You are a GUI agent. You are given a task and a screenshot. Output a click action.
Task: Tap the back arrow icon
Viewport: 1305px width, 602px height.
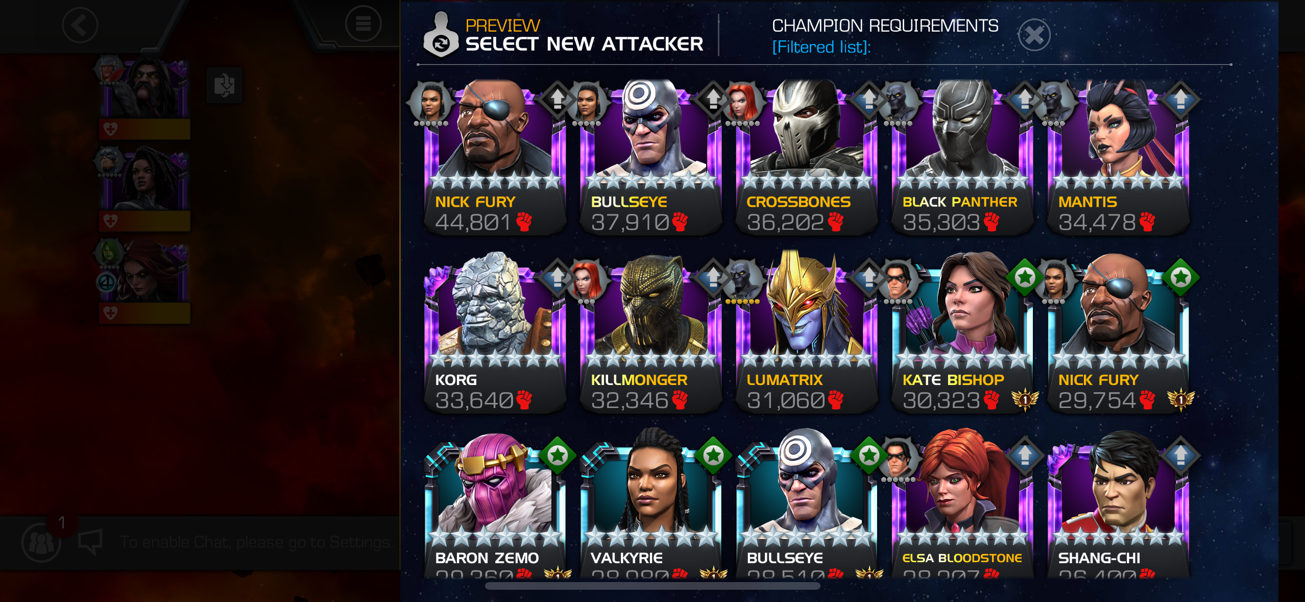[x=80, y=25]
